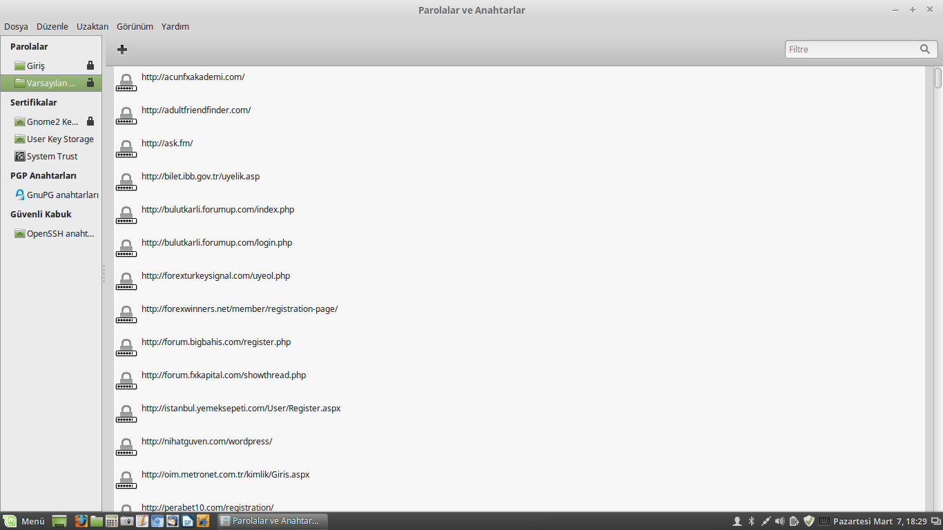Select the perabet10.com/registration/ entry
This screenshot has width=943, height=530.
pos(519,505)
